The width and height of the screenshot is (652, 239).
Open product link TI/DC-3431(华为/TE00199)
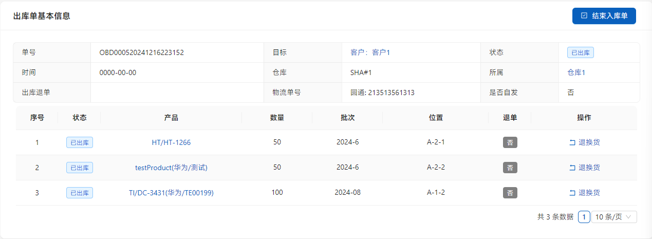(x=171, y=193)
